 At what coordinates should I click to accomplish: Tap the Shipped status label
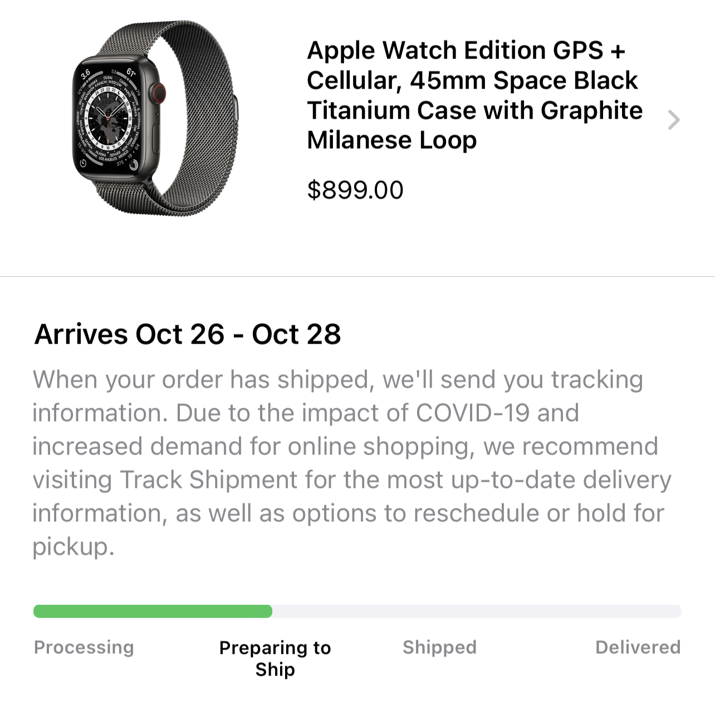tap(439, 647)
